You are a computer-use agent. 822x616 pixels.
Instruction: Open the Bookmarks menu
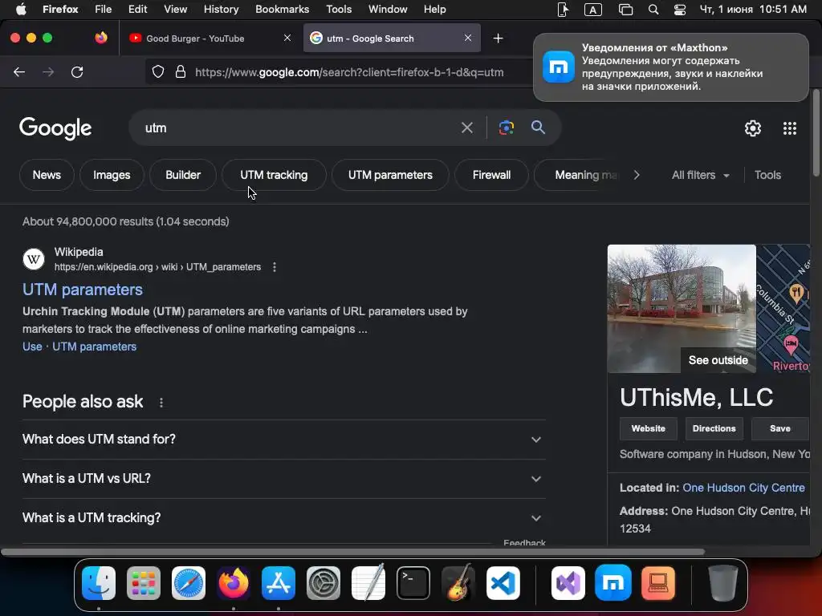(282, 10)
